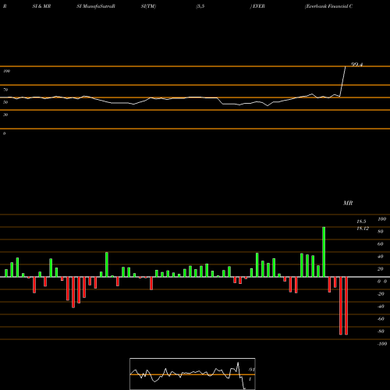The width and height of the screenshot is (390, 390).
Task: Click the '30' RSI axis label
Action: [x=5, y=115]
